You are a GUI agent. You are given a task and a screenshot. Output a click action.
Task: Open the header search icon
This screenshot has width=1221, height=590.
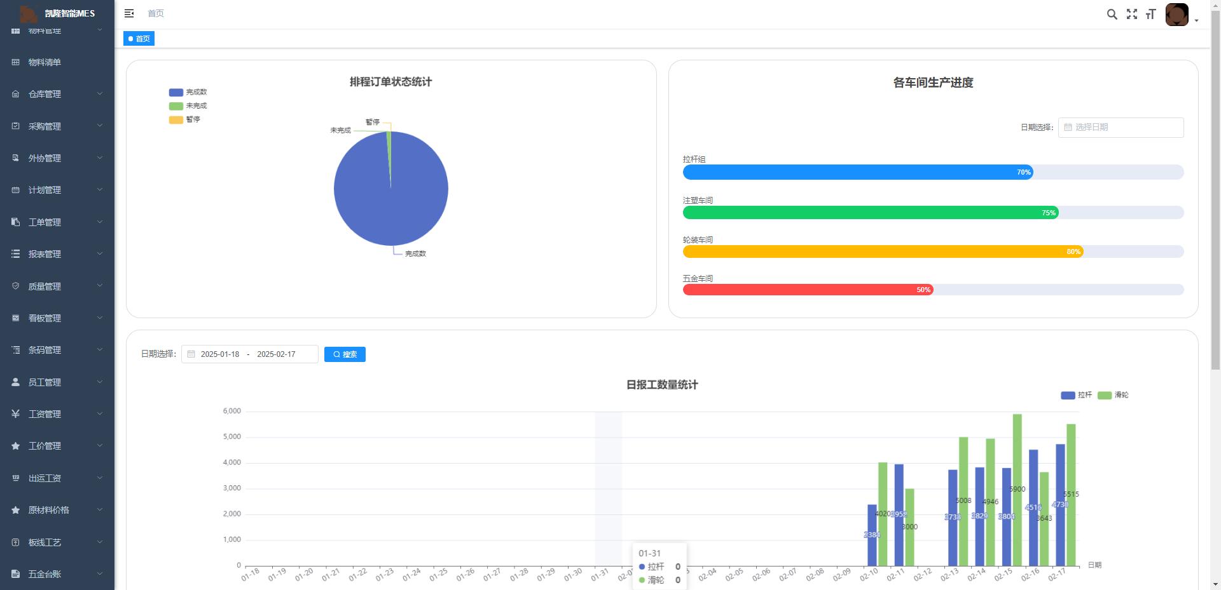1112,14
